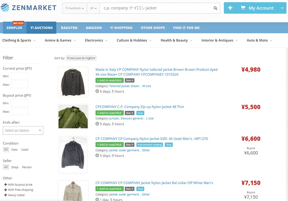Select the Used condition filter

[x=25, y=150]
